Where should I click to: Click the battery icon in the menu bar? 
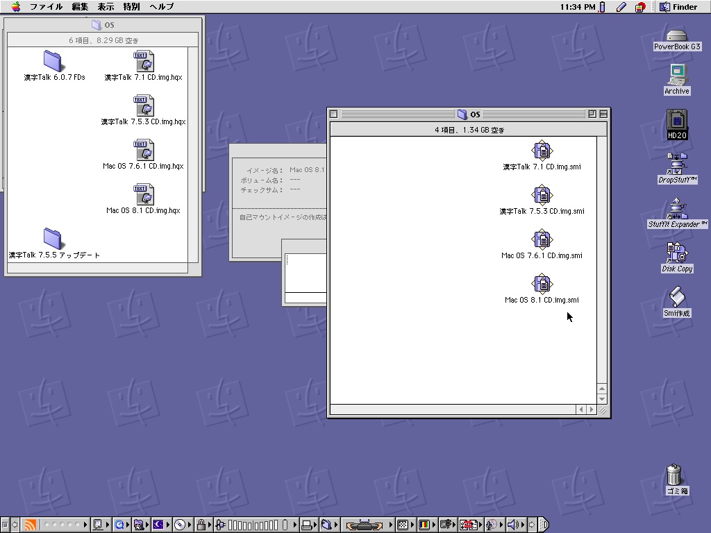pos(602,7)
